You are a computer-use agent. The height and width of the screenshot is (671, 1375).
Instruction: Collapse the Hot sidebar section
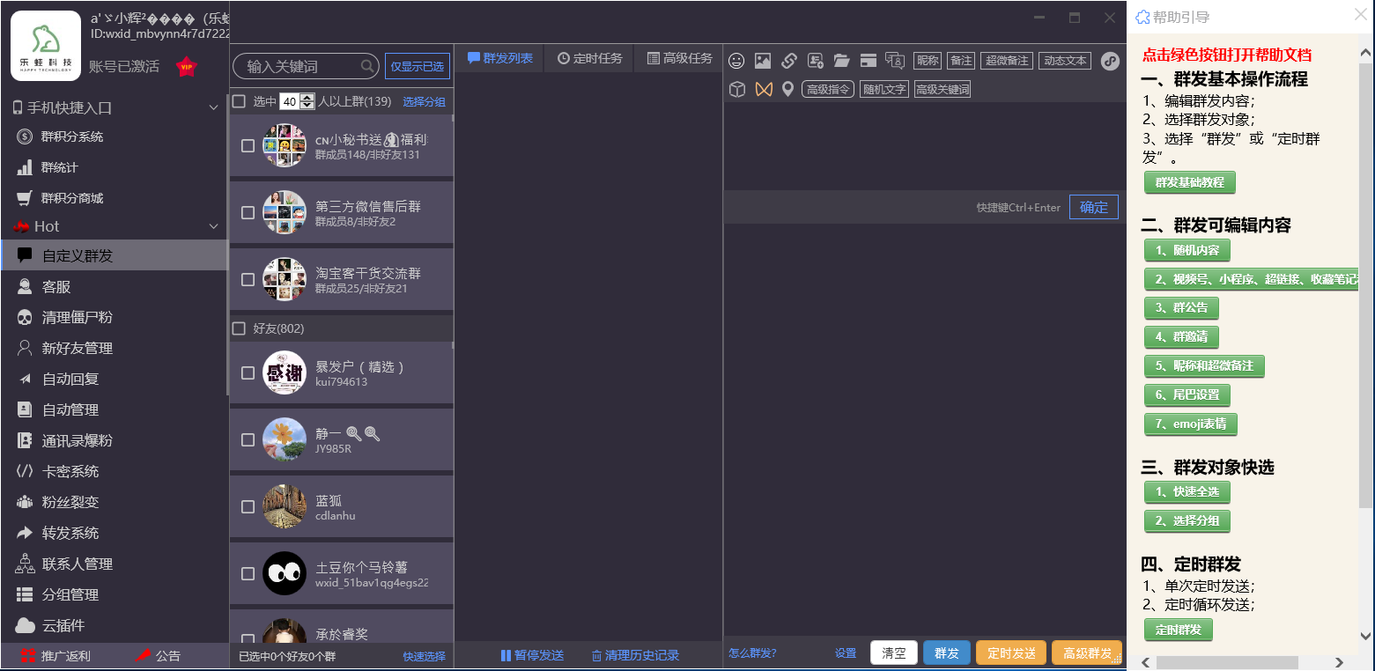tap(212, 226)
